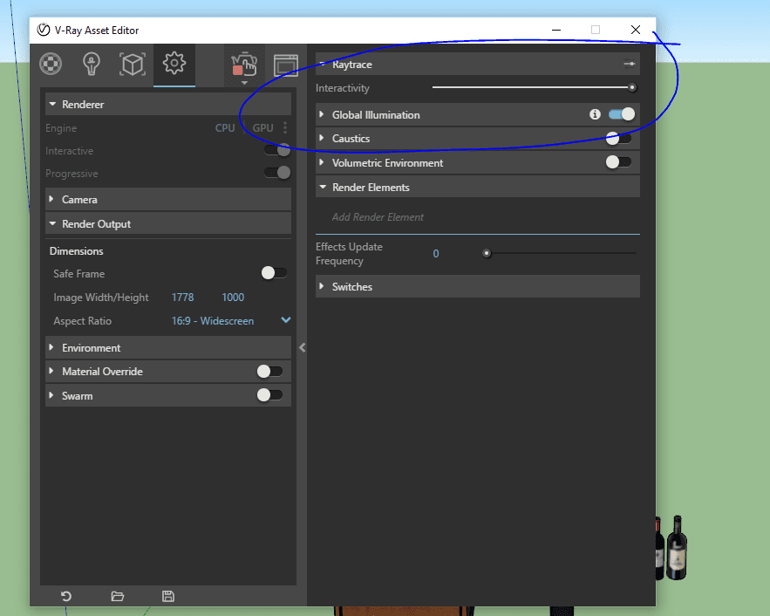Click Add Render Element
This screenshot has height=616, width=770.
tap(378, 217)
